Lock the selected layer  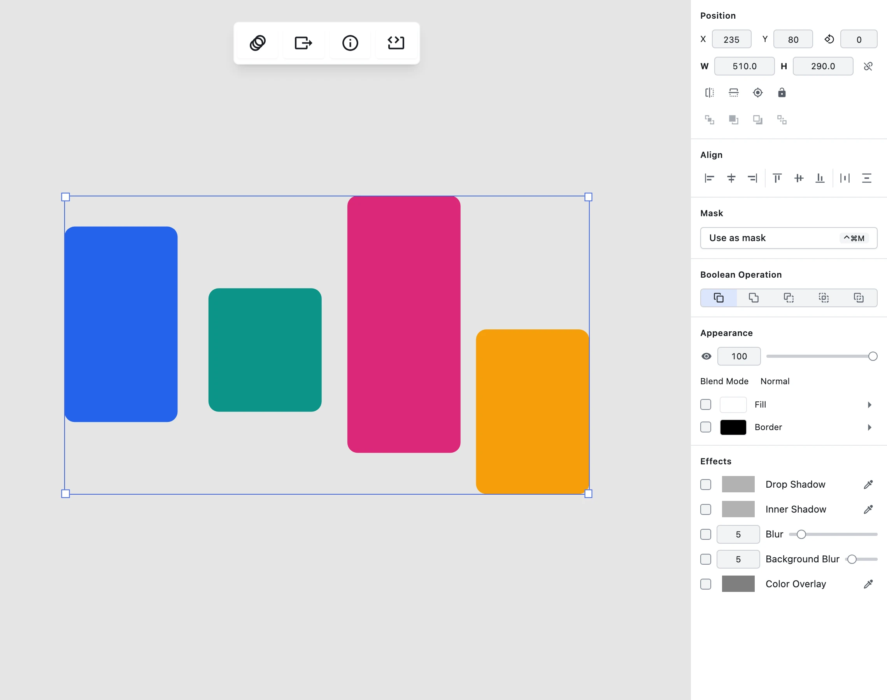[782, 93]
